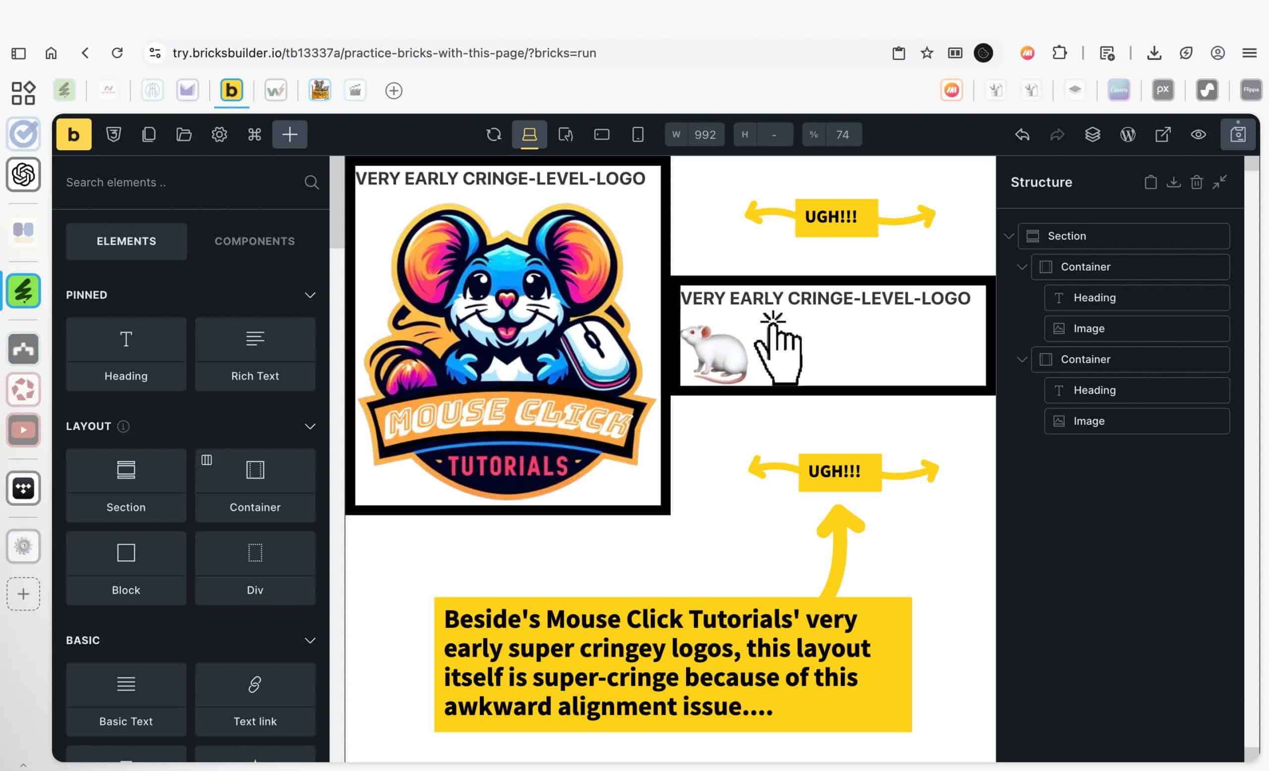Viewport: 1269px width, 771px height.
Task: Click the trash icon in Structure panel
Action: [1197, 182]
